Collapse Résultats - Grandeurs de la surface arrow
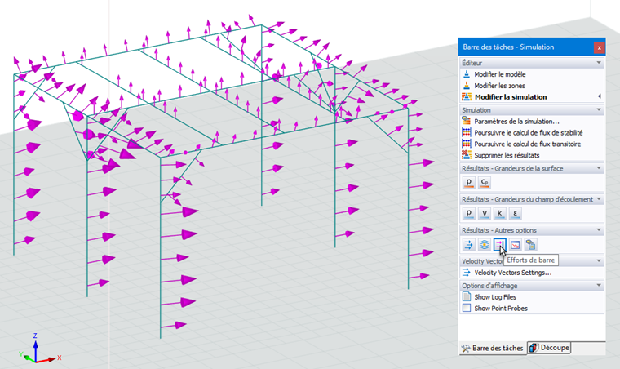The height and width of the screenshot is (369, 620). click(x=599, y=168)
